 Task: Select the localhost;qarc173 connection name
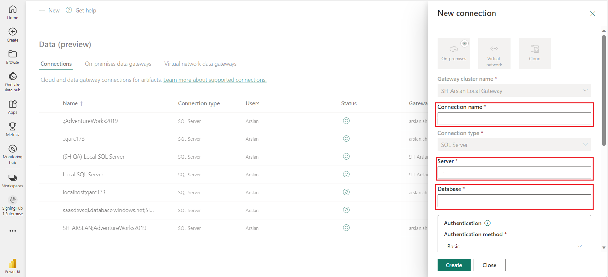[84, 192]
